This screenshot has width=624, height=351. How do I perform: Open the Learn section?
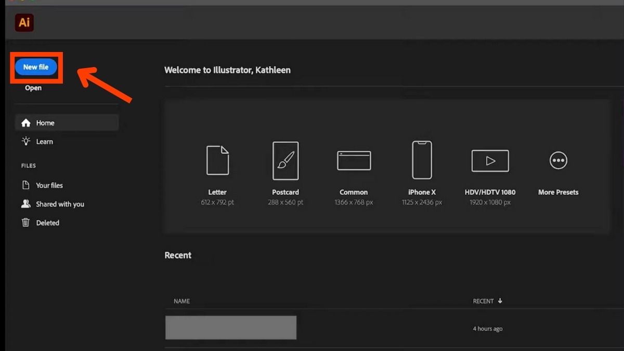click(44, 141)
